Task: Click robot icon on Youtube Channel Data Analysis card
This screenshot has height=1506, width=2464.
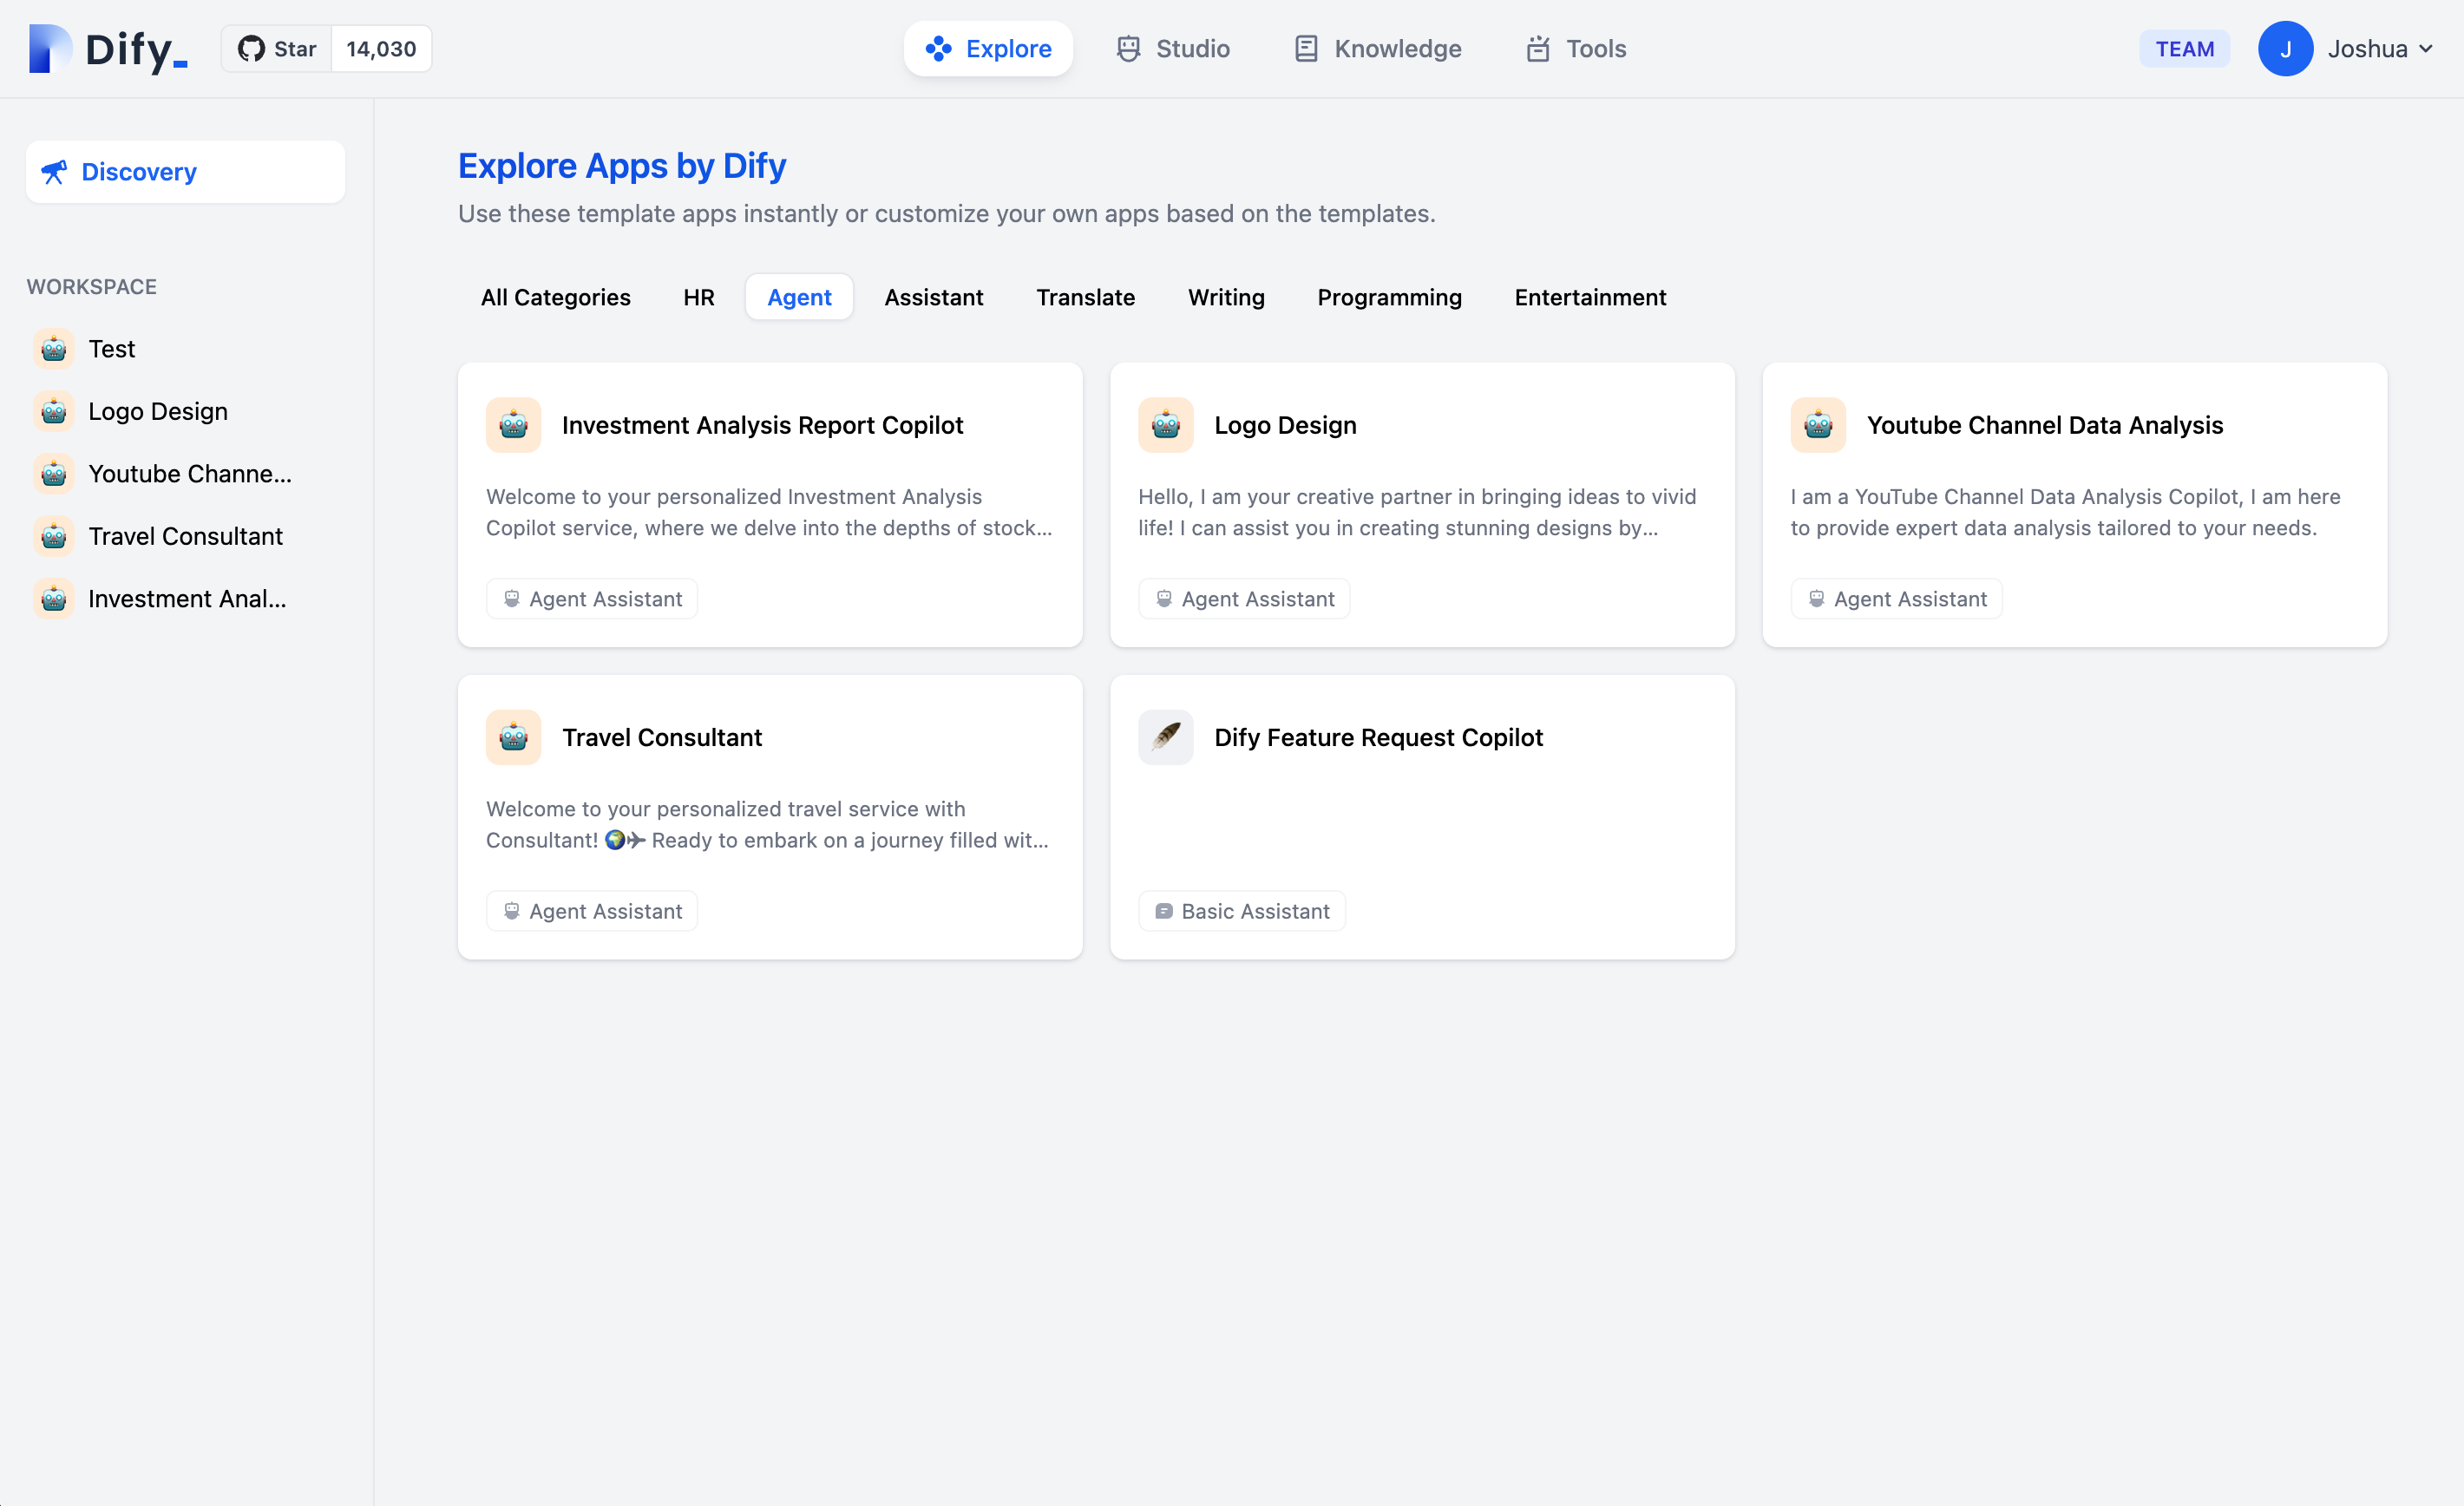Action: point(1817,425)
